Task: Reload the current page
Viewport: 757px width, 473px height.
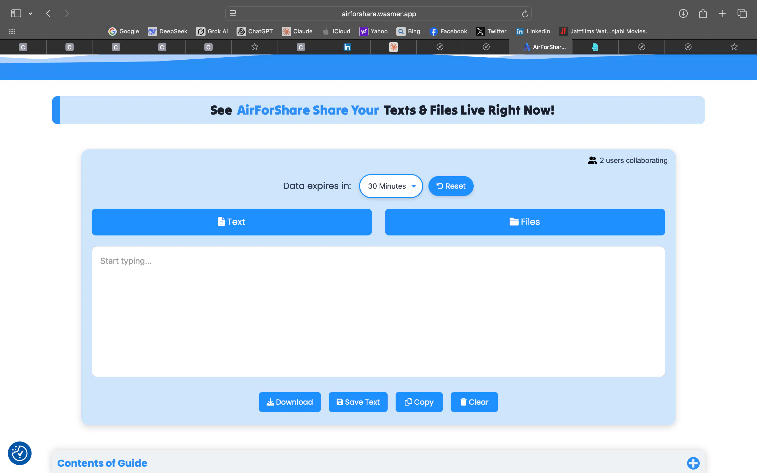Action: pos(524,14)
